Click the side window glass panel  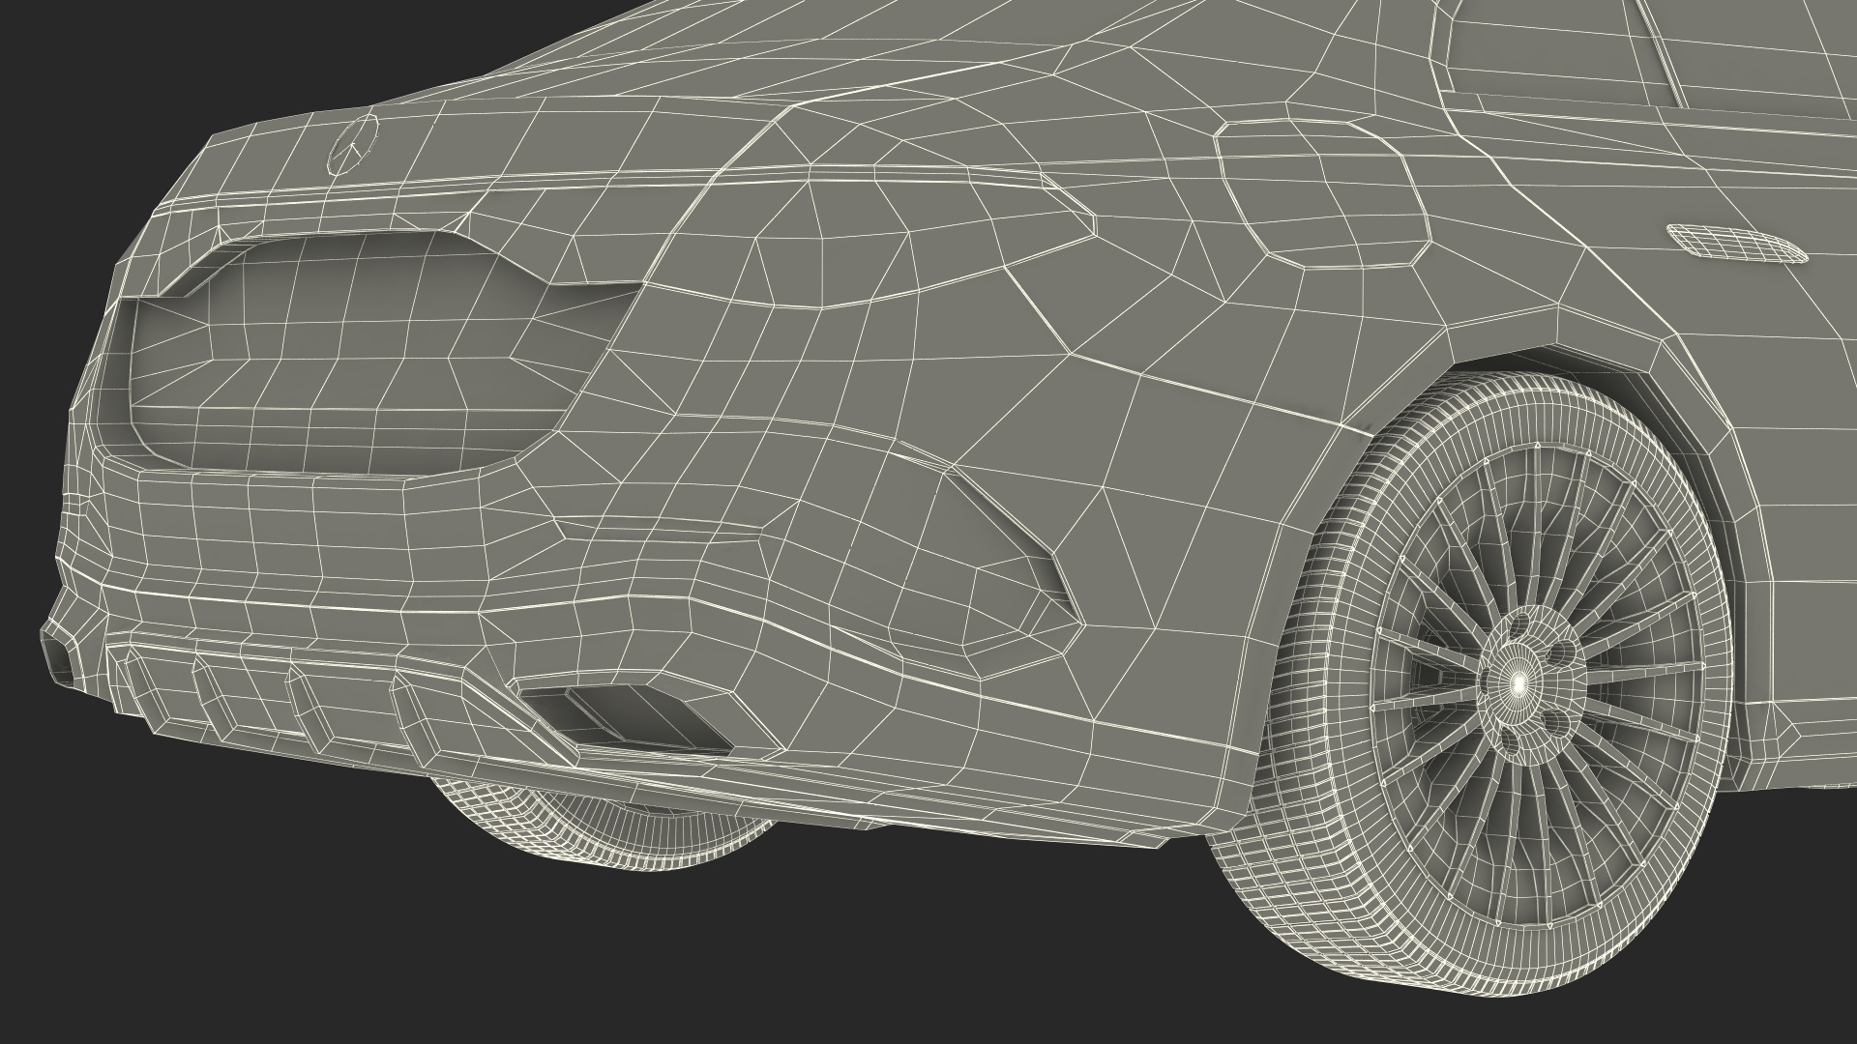point(1547,48)
